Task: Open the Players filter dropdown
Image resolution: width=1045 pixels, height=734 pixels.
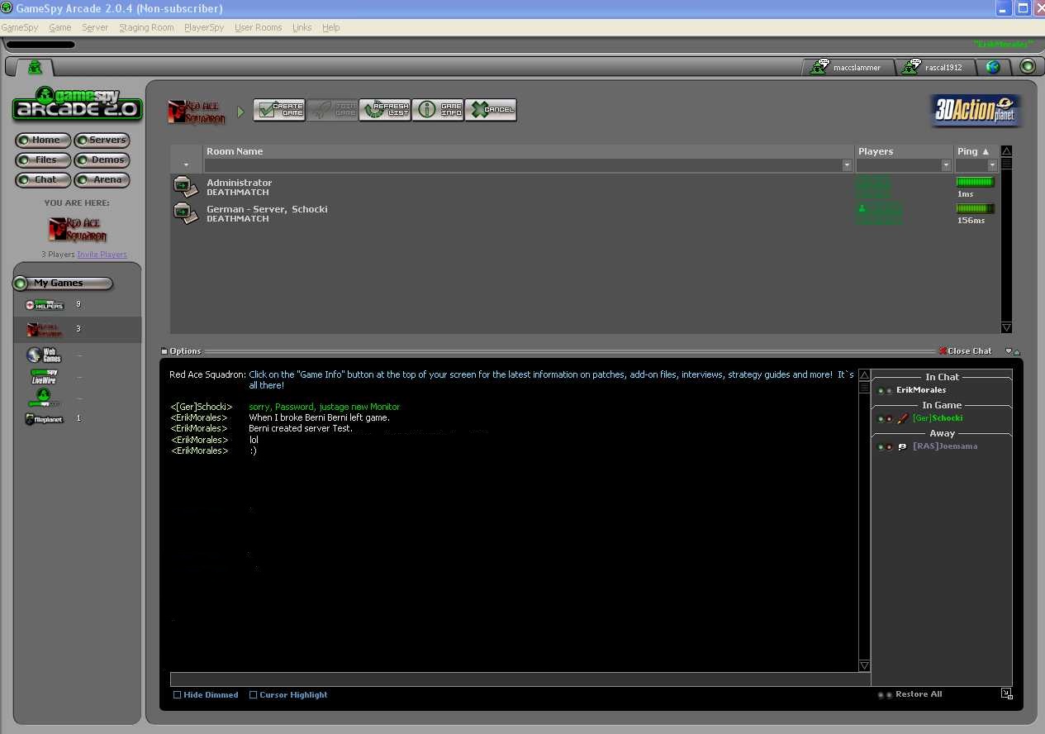Action: pos(946,165)
